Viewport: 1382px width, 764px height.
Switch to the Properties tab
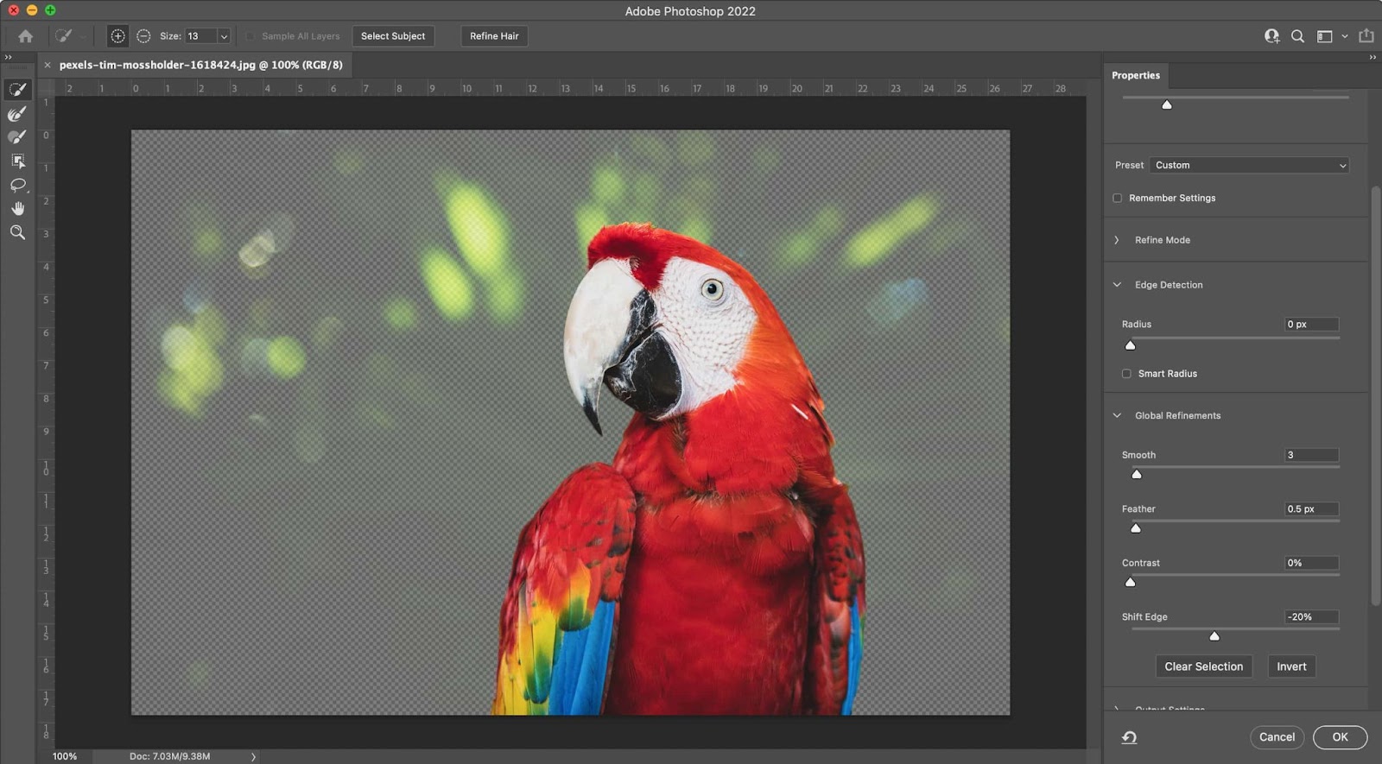(1135, 76)
